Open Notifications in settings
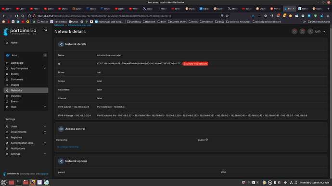 (18, 149)
